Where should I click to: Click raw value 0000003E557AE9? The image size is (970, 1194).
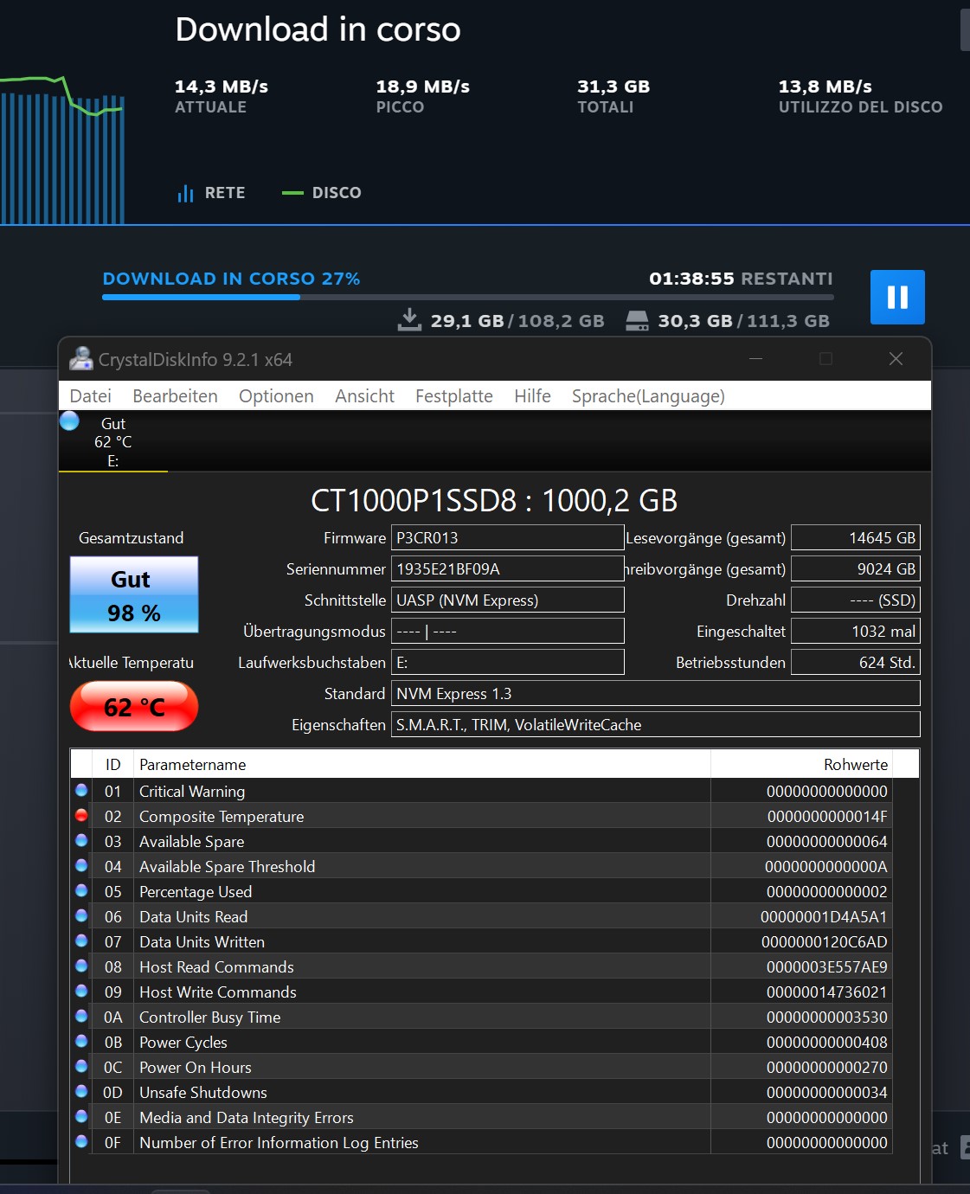tap(827, 966)
